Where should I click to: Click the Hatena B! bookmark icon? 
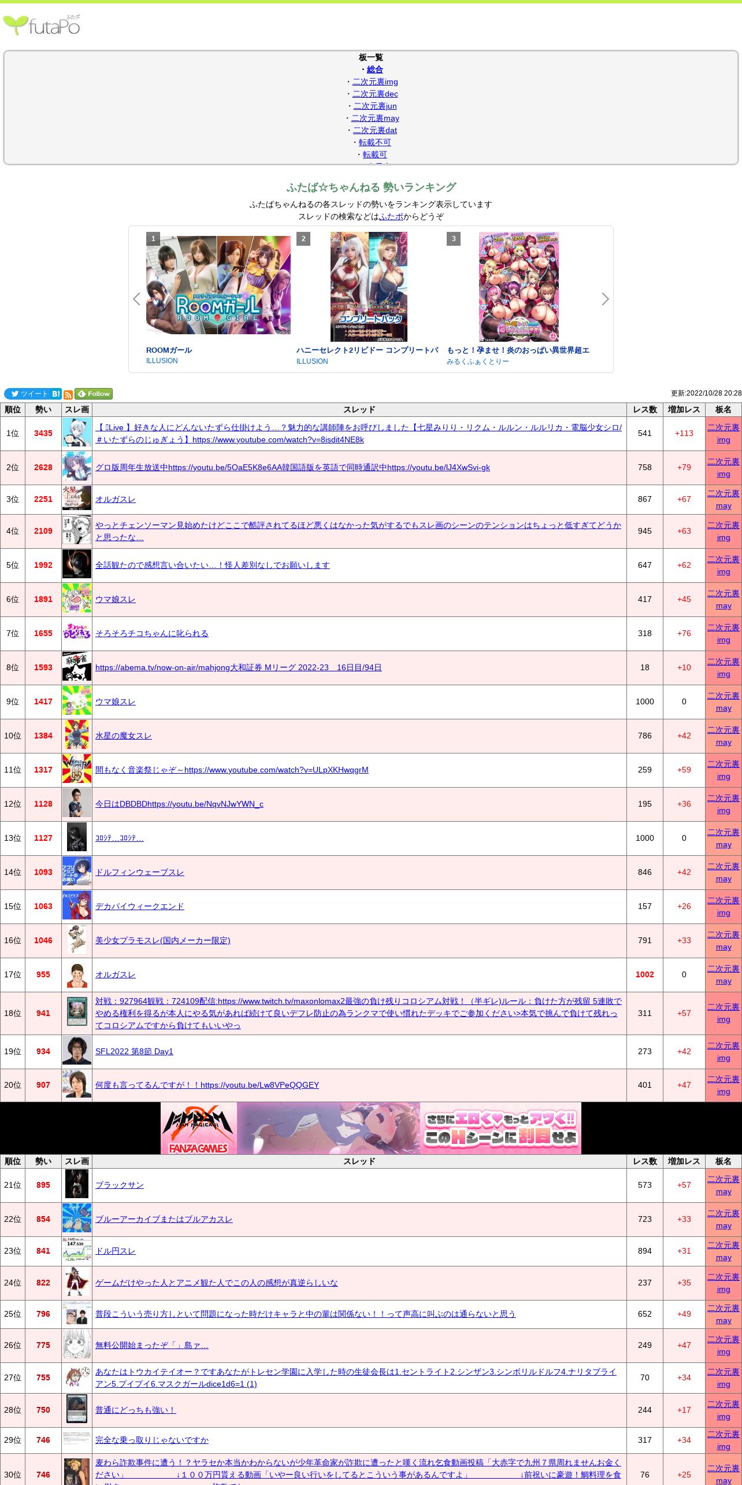click(56, 394)
